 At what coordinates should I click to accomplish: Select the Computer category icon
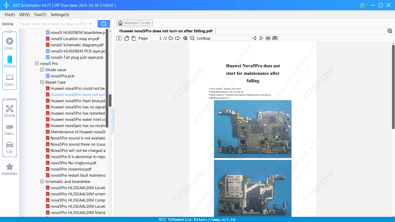click(10, 80)
